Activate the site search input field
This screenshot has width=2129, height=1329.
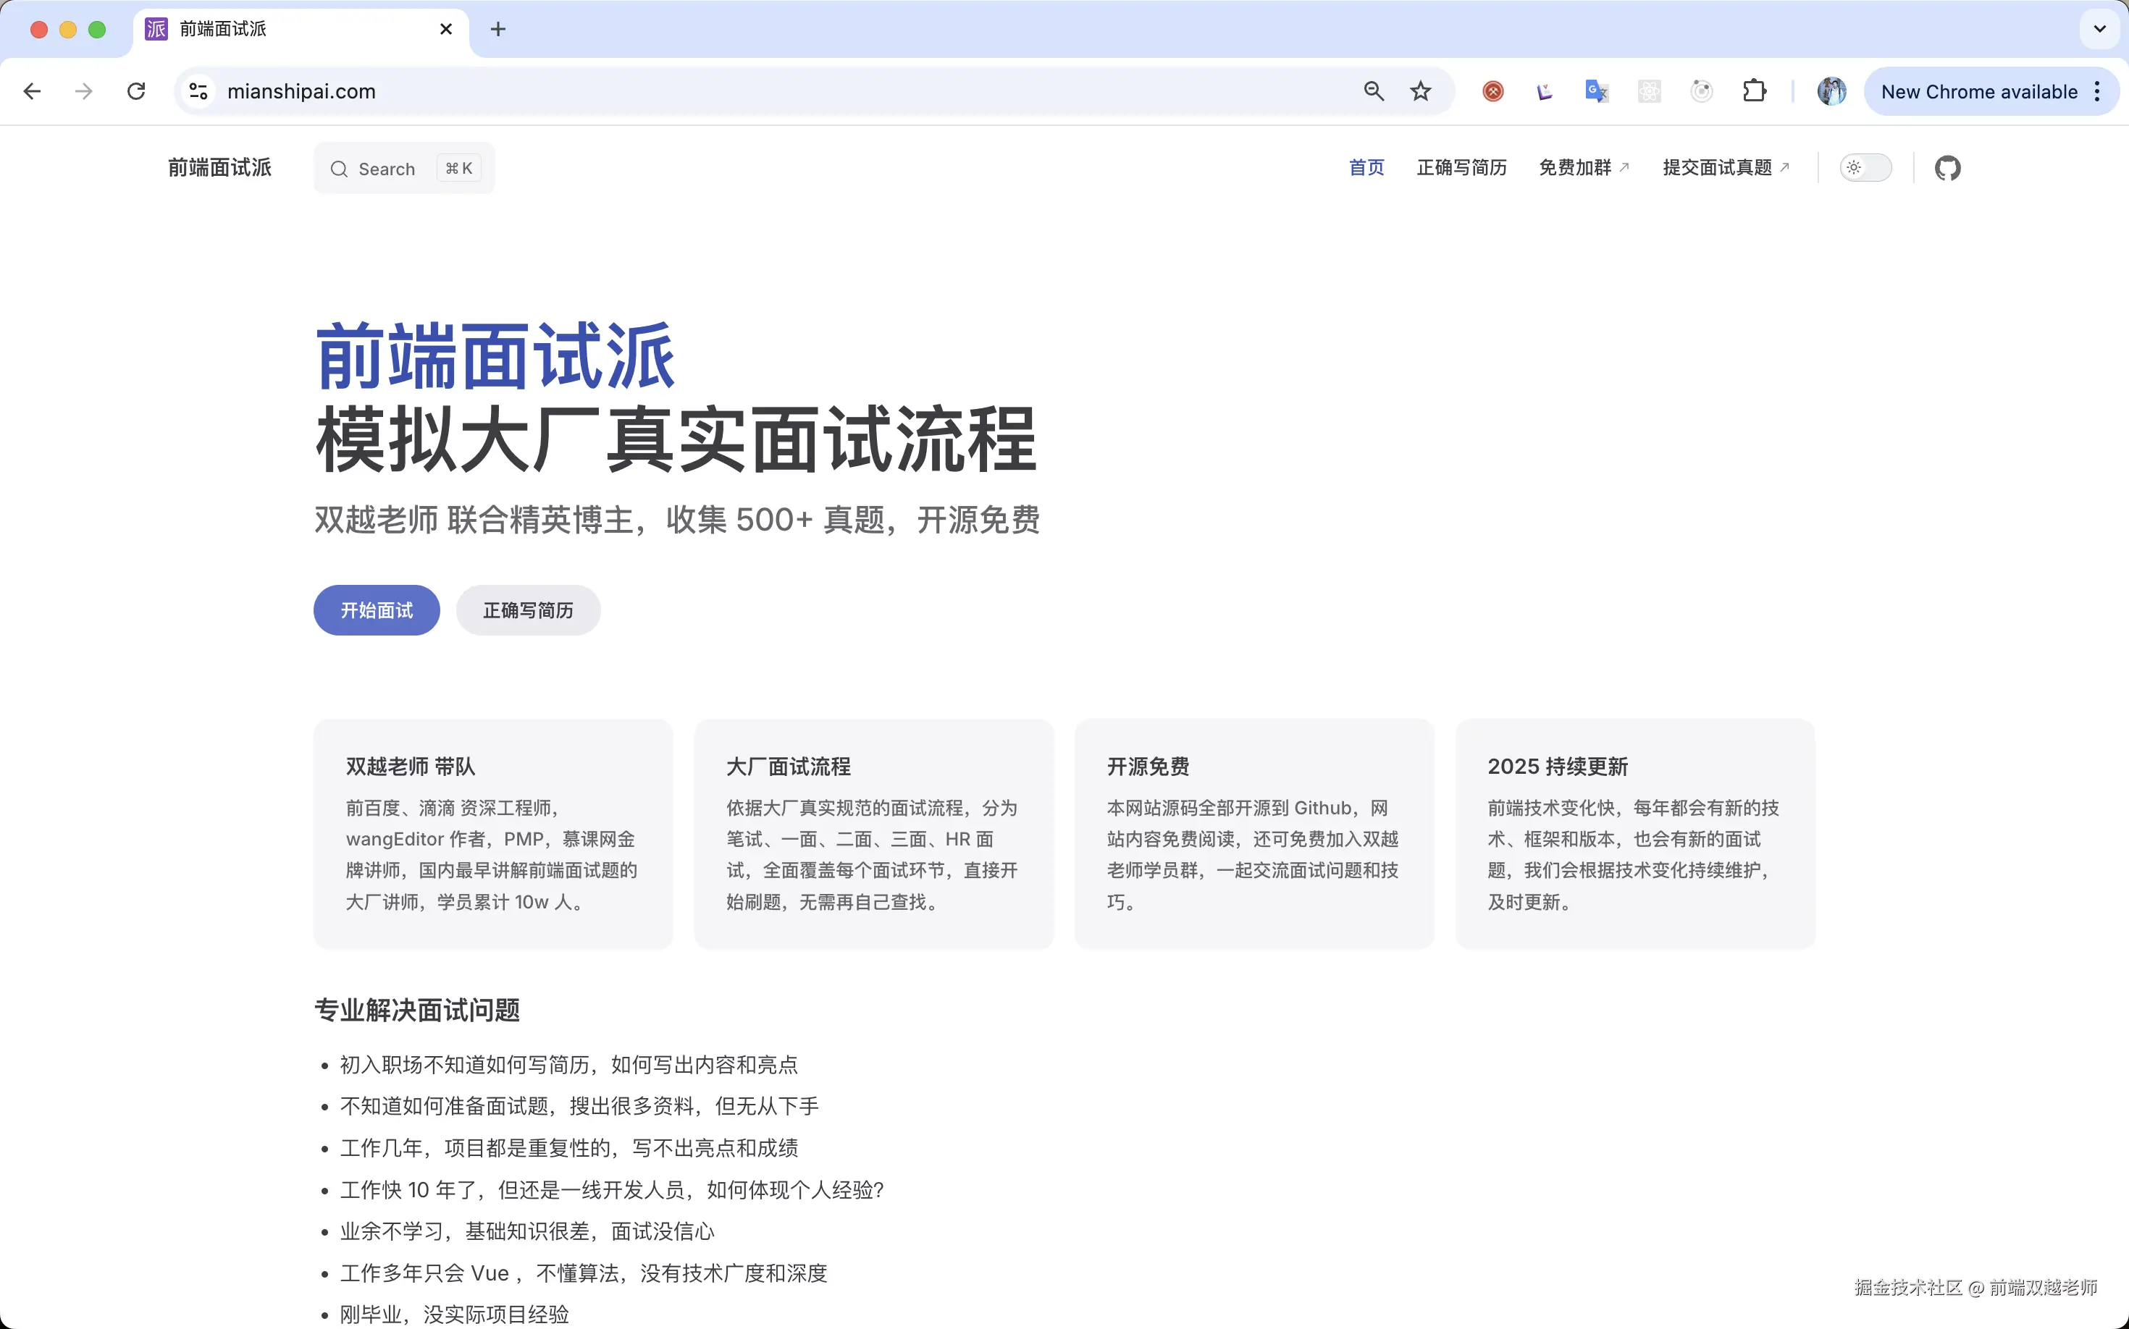[x=403, y=168]
